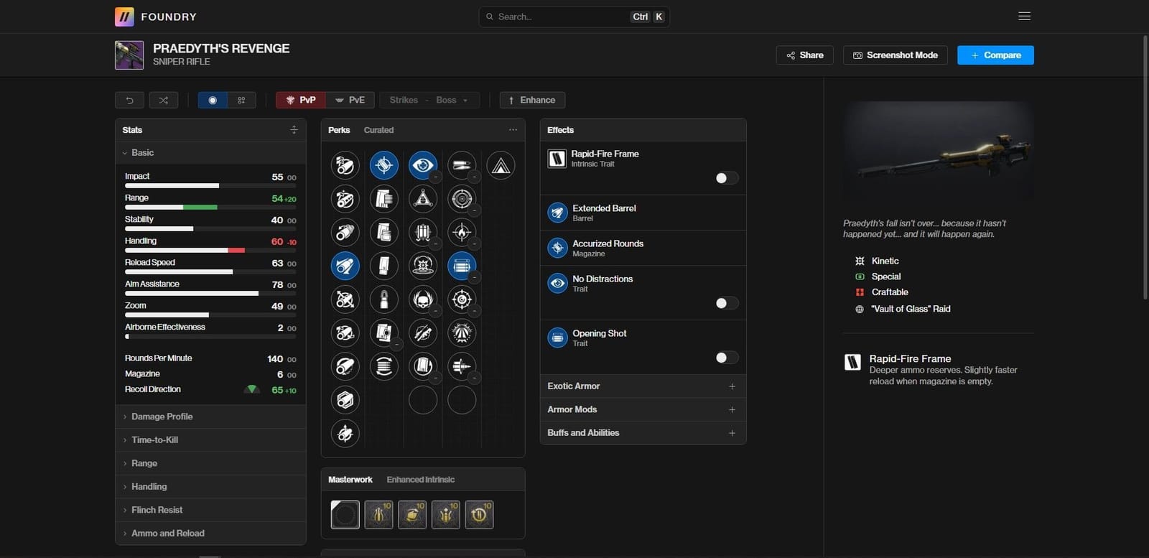The width and height of the screenshot is (1149, 558).
Task: Select the empty masterwork slot icon
Action: click(345, 515)
